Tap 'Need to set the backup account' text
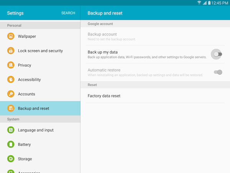 [x=111, y=39]
